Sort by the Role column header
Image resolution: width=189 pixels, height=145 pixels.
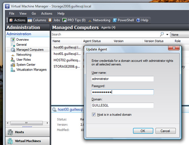point(181,41)
